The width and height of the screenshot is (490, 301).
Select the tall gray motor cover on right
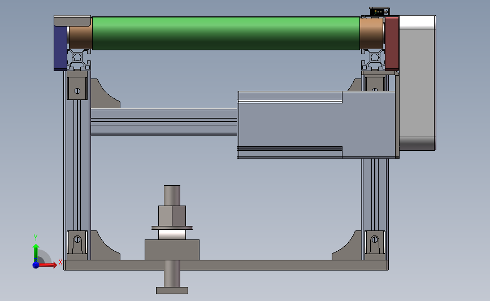[417, 83]
